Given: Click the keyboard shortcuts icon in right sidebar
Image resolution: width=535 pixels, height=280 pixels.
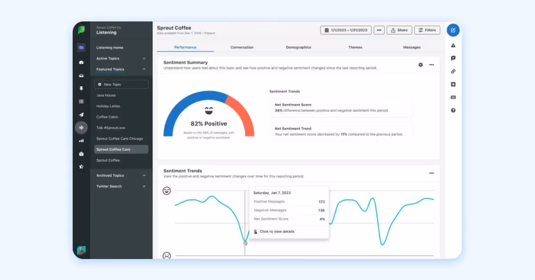Looking at the screenshot, I should click(453, 96).
